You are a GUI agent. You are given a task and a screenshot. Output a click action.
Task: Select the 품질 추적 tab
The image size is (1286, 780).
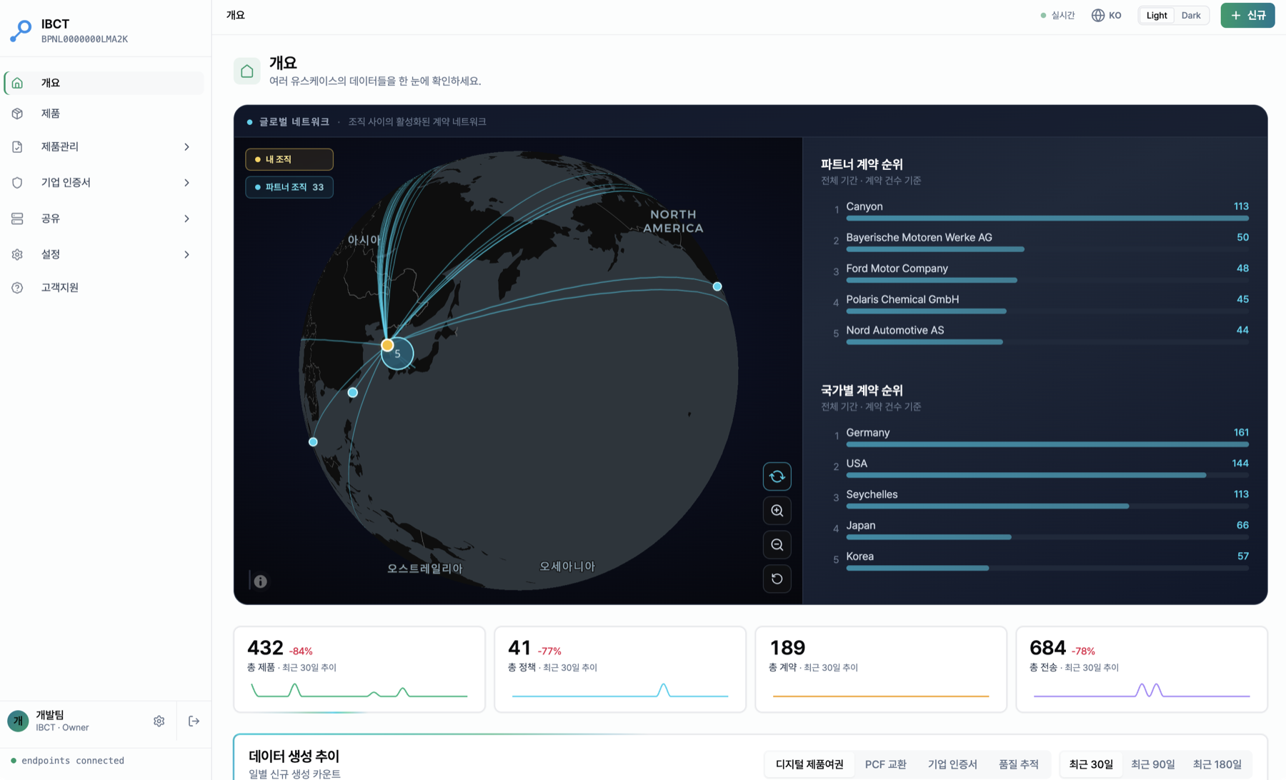click(x=1018, y=764)
